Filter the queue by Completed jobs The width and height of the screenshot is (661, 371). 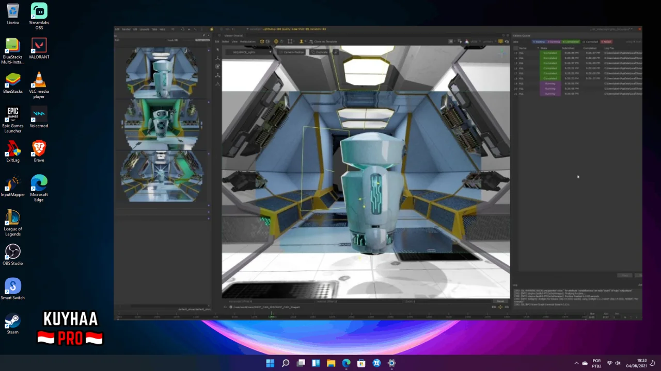(x=571, y=42)
